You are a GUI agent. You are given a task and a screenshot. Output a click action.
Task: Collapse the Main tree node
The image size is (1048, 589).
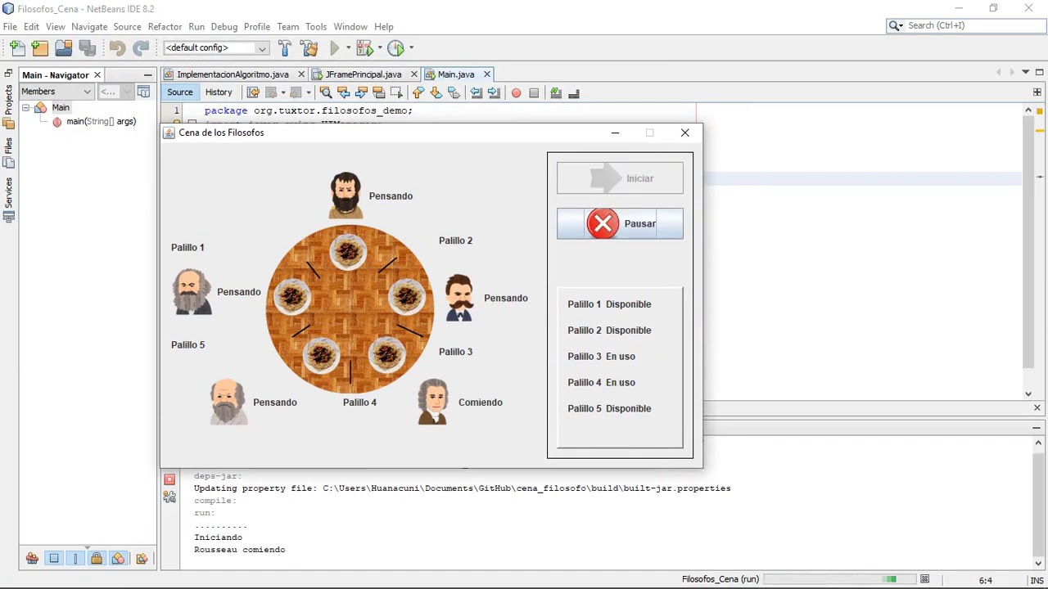[x=25, y=107]
